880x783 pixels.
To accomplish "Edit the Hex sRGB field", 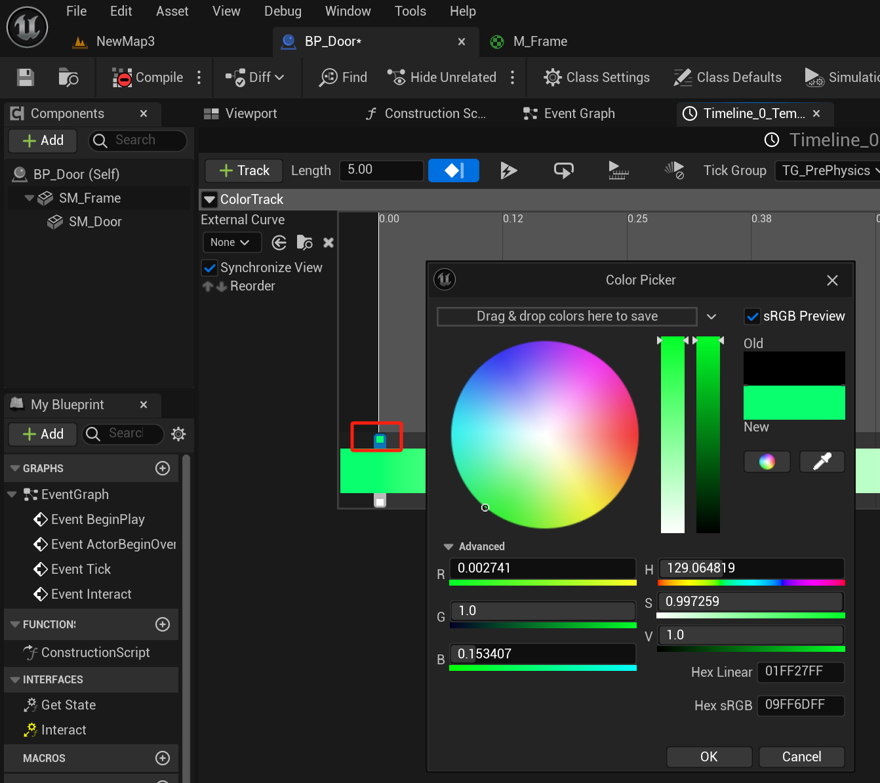I will pos(801,705).
